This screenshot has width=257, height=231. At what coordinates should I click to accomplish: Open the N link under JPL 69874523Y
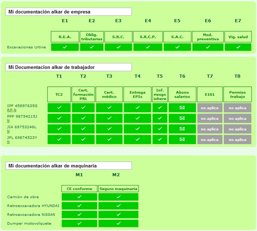pos(8,142)
